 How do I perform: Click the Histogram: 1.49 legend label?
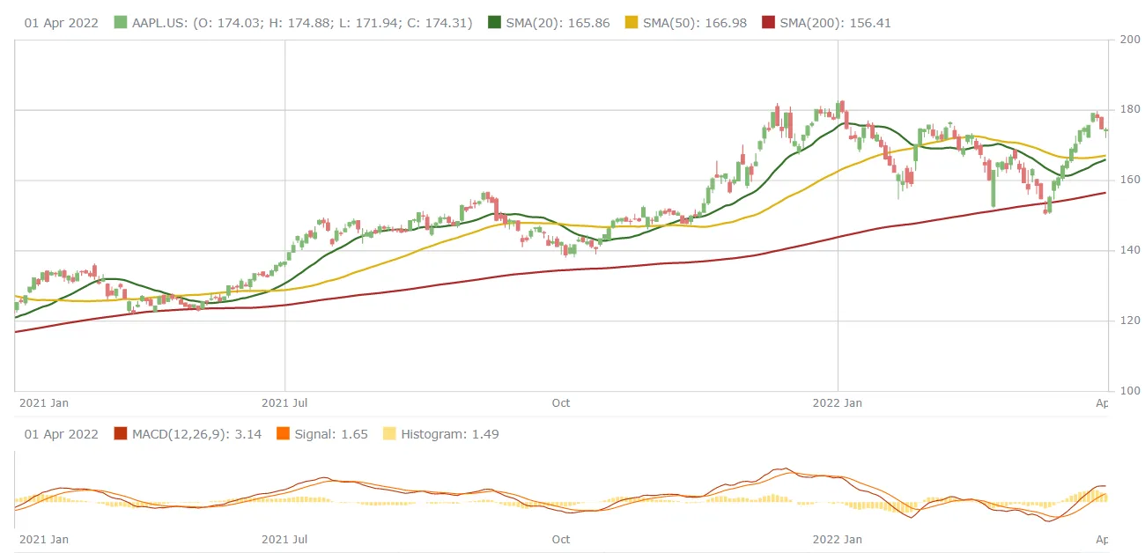coord(450,434)
